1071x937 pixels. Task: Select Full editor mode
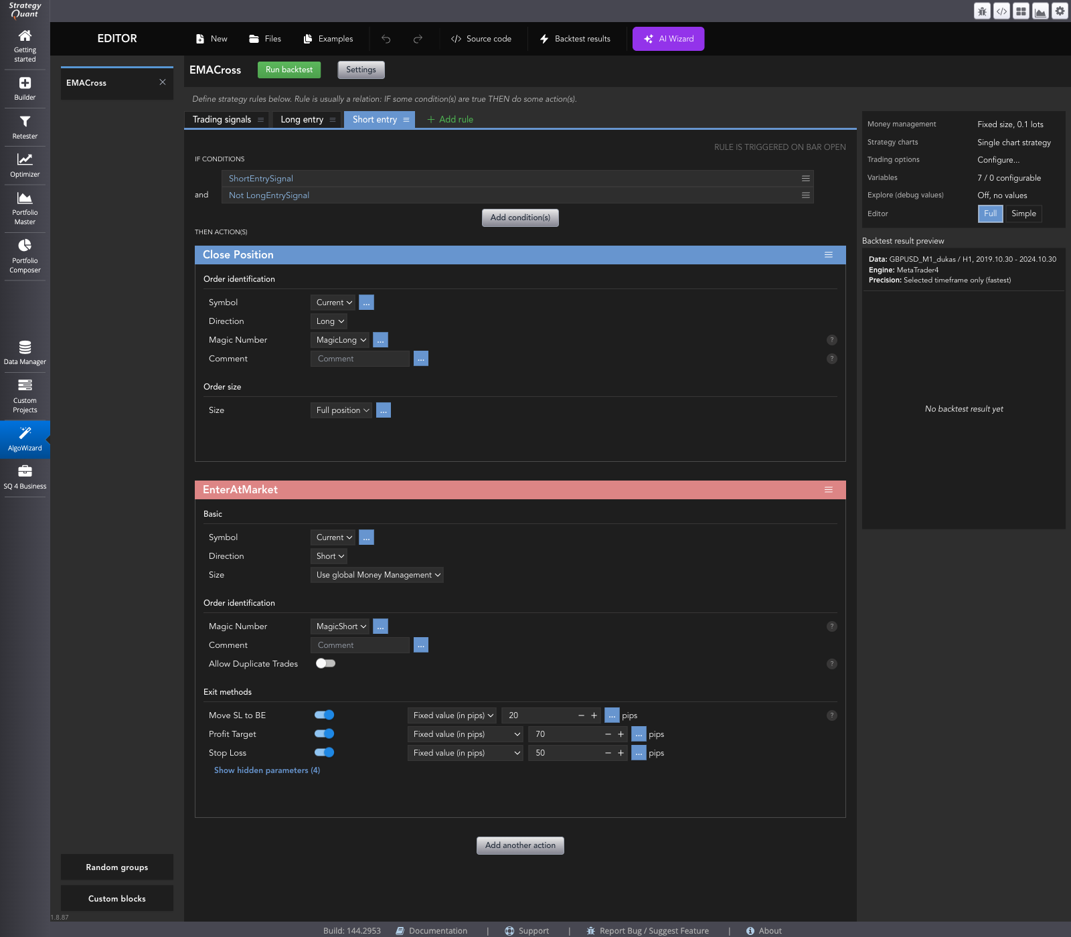click(x=991, y=214)
